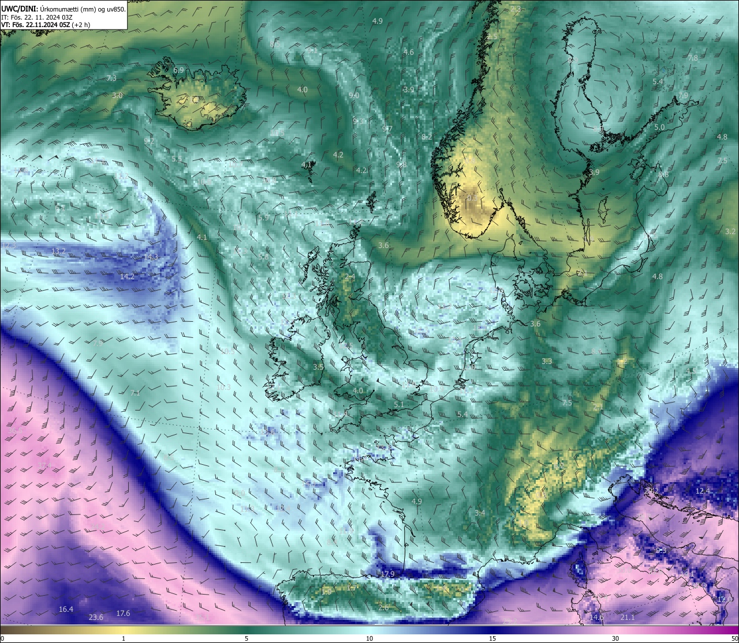Viewport: 739px width, 643px height.
Task: Click the 4.6 value in the Norwegian Sea
Action: [409, 52]
